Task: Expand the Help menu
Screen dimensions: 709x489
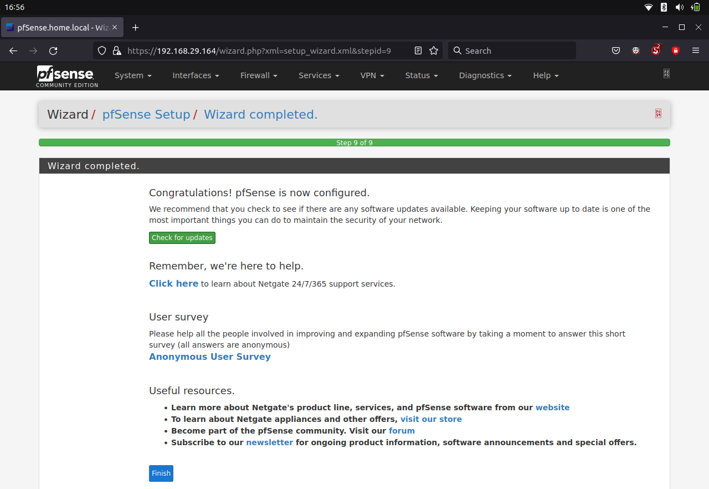Action: 546,75
